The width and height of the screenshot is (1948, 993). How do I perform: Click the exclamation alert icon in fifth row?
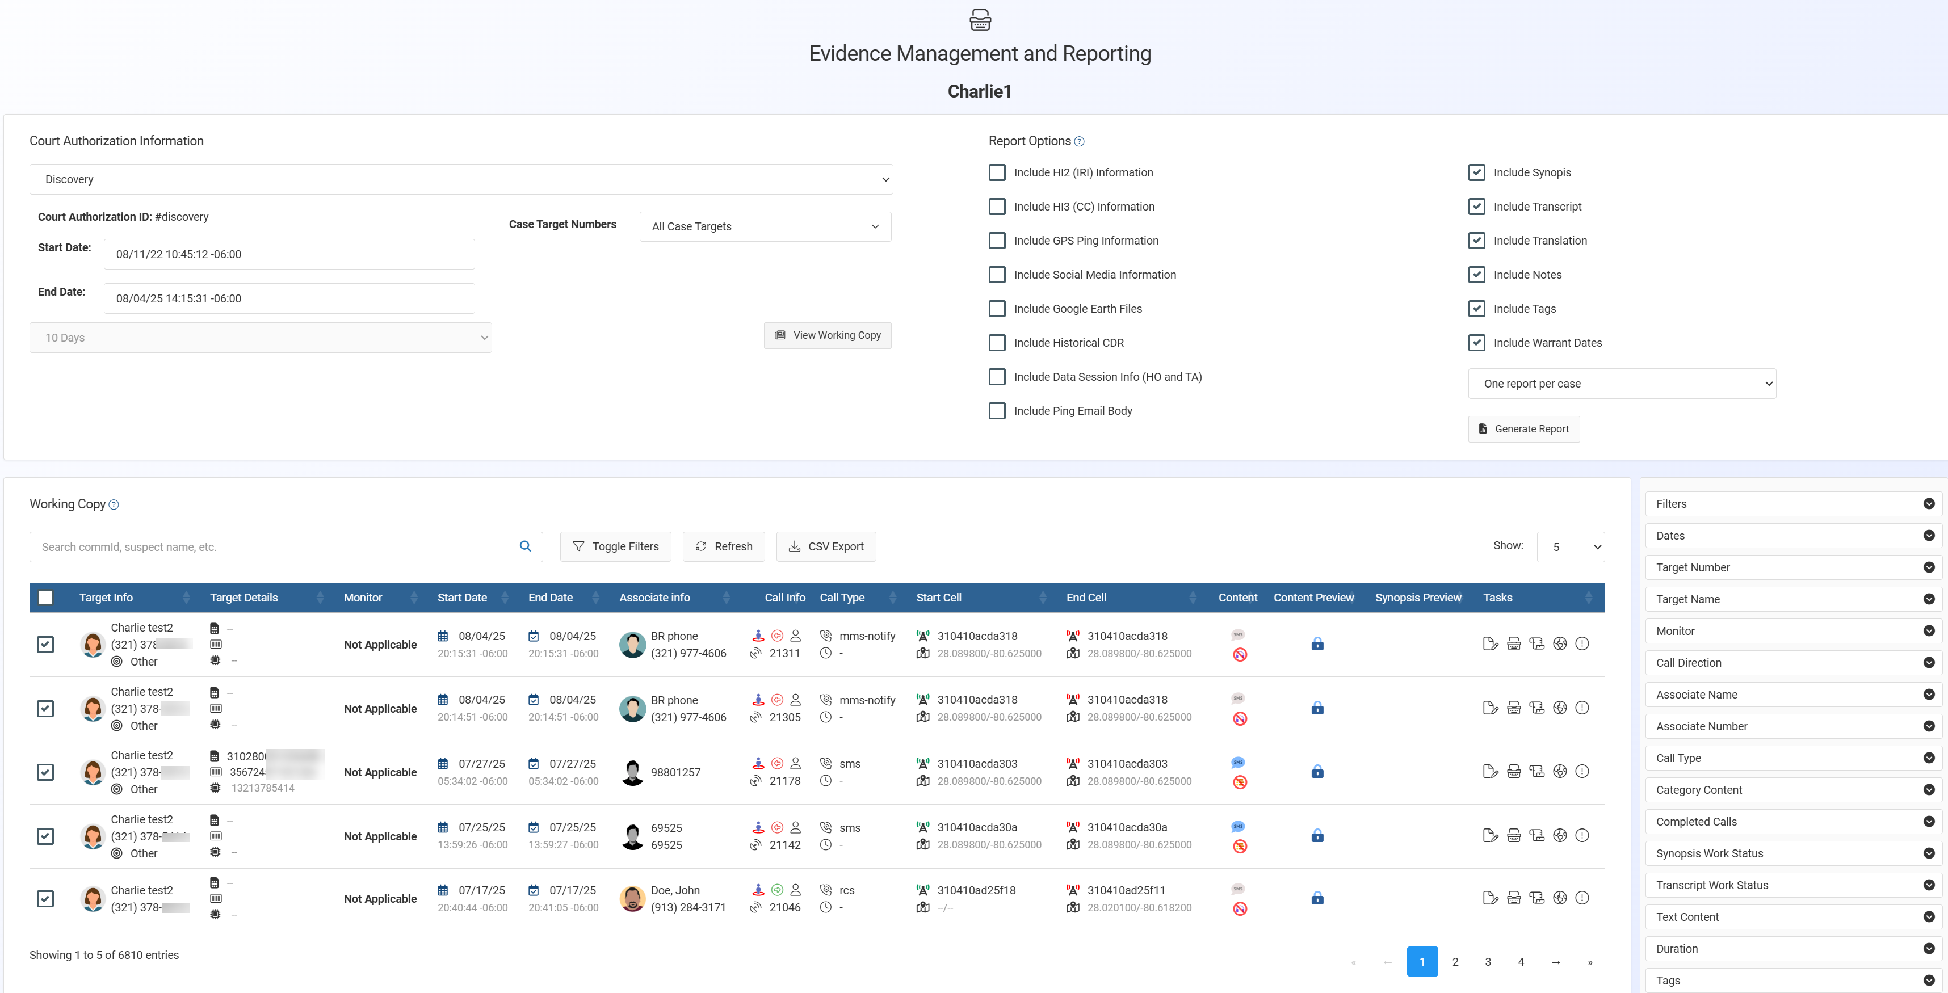tap(1582, 898)
